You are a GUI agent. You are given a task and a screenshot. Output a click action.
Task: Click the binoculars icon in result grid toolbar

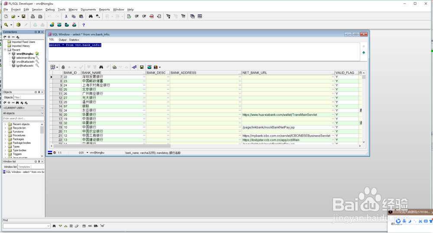(101, 67)
